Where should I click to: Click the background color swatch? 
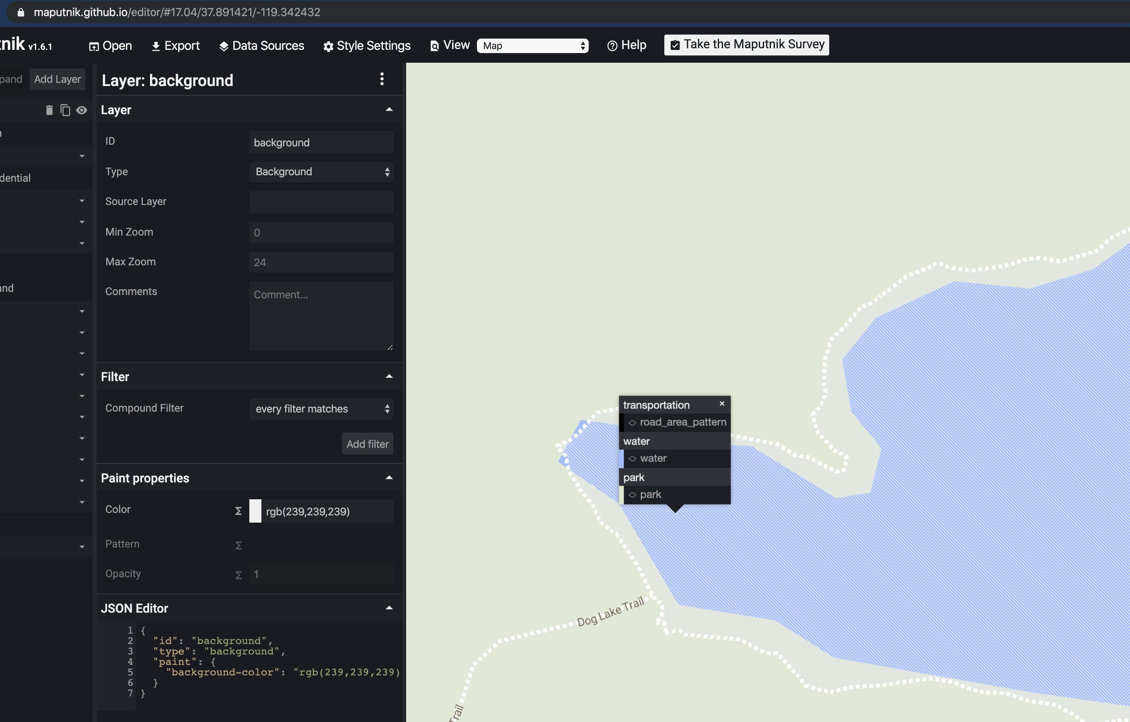tap(255, 511)
